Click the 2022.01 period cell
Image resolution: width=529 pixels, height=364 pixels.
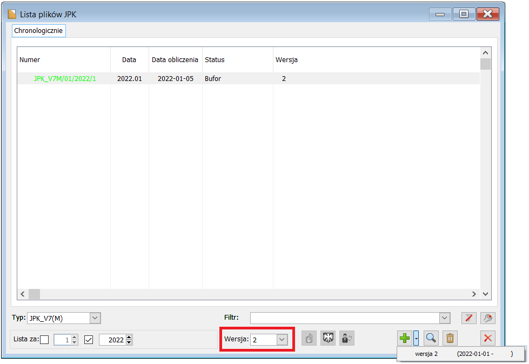click(130, 78)
